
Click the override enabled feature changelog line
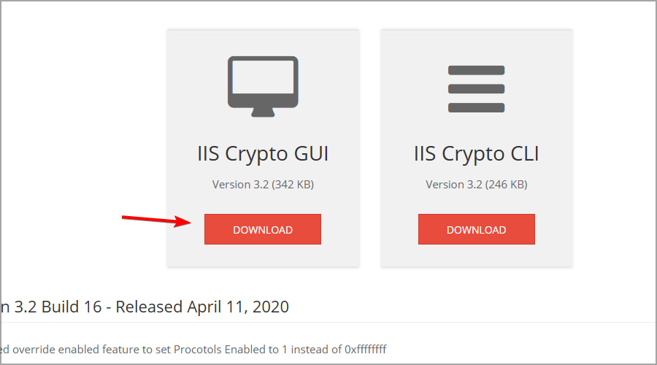pos(193,350)
